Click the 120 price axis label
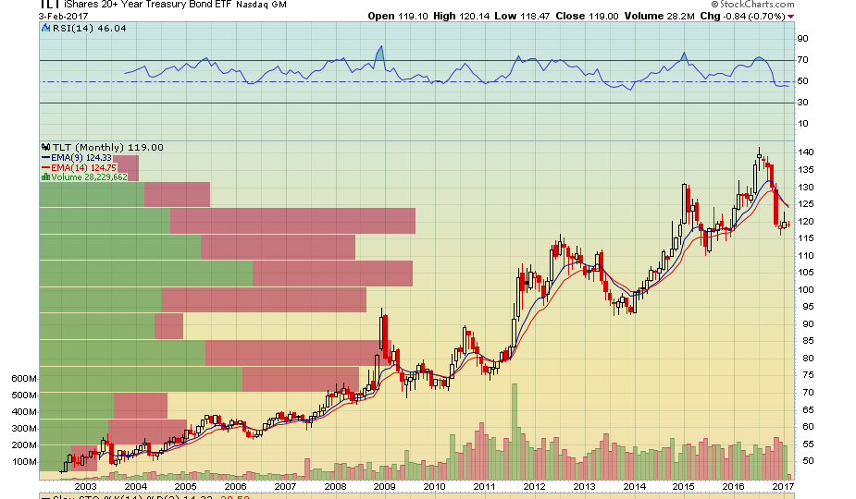Screen dimensions: 856x499 (806, 222)
